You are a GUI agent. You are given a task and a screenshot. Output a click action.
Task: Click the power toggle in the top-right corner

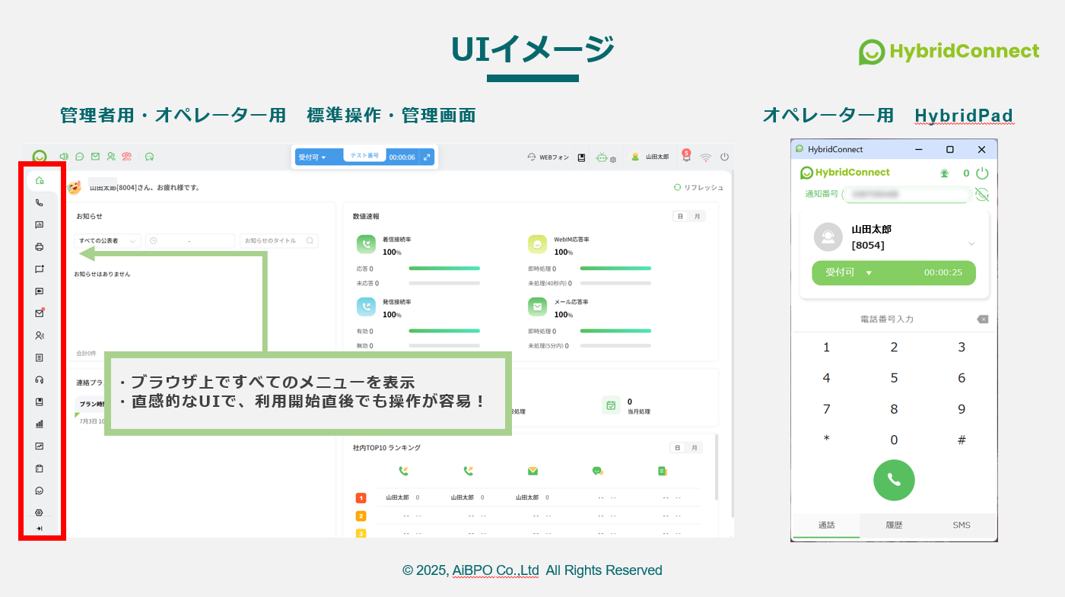pos(725,157)
